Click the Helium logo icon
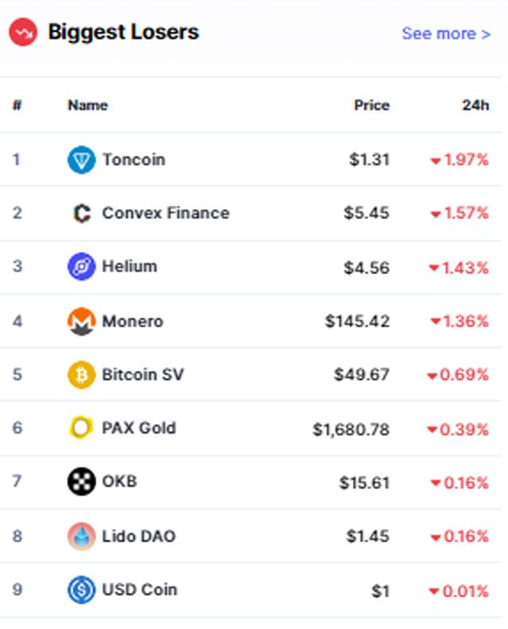508x629 pixels. tap(82, 266)
